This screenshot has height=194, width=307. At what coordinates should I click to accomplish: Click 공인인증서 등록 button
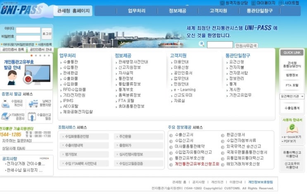pos(13,50)
